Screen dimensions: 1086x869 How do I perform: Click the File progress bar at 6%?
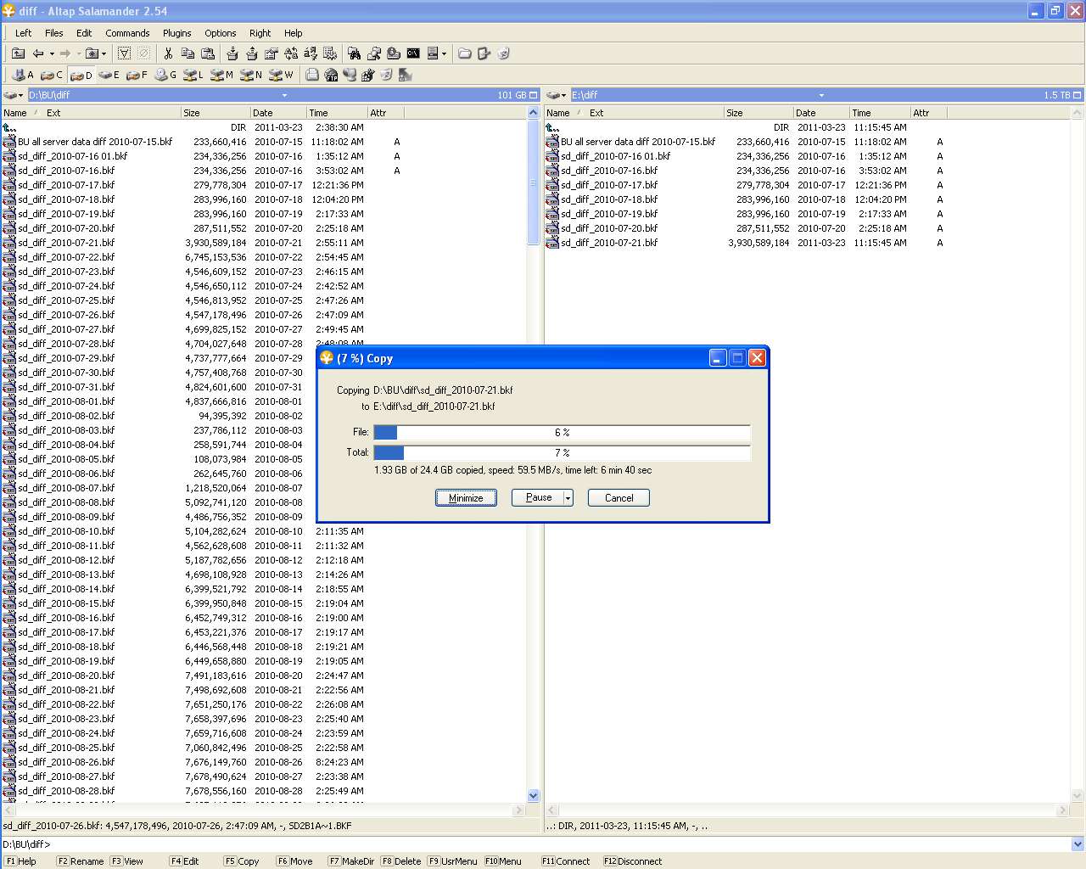coord(562,433)
